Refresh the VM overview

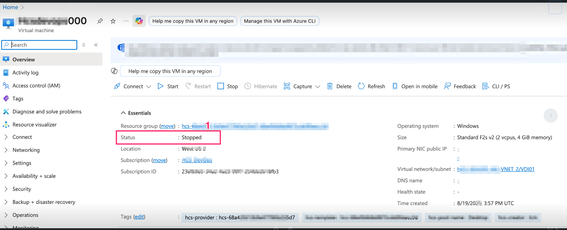pyautogui.click(x=371, y=86)
